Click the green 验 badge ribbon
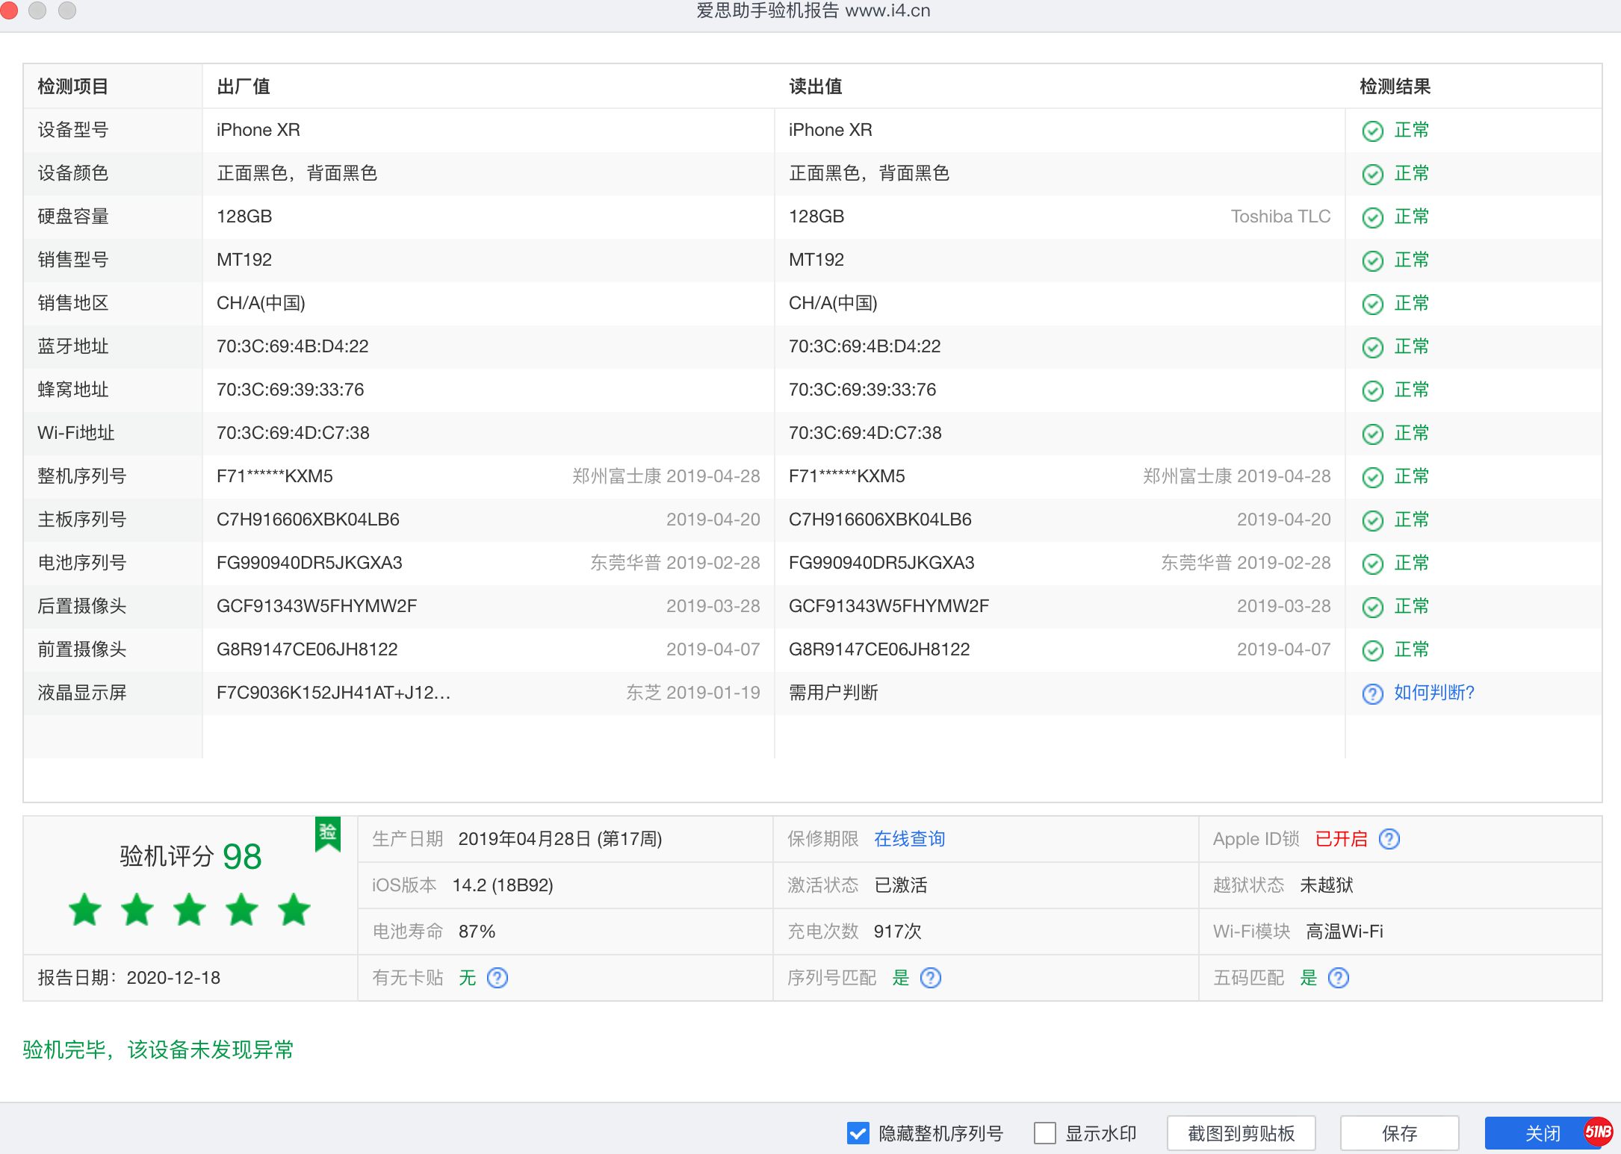 click(328, 833)
